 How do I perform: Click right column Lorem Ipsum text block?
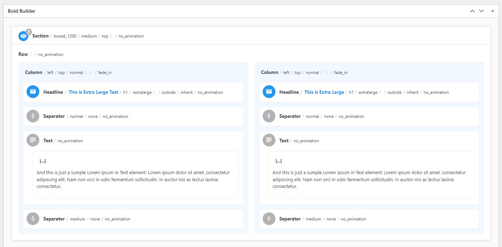(x=369, y=179)
